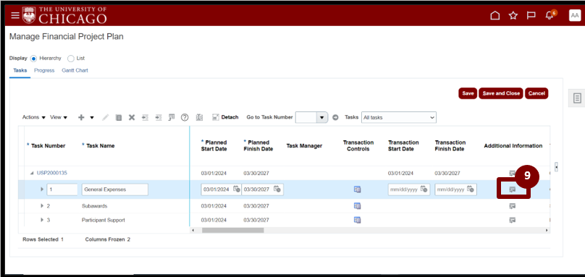585x277 pixels.
Task: Expand task 1 General Expenses
Action: (42, 189)
